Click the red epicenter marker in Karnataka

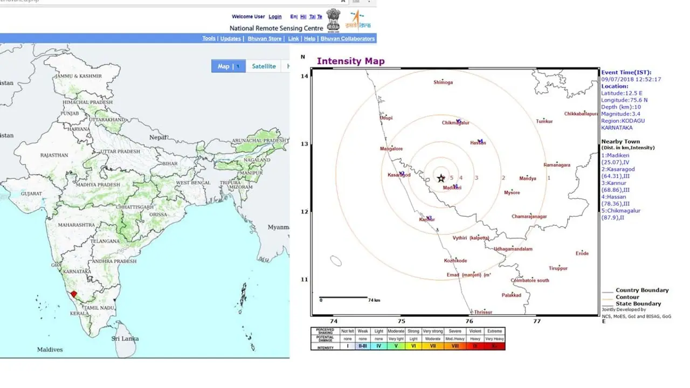point(74,294)
